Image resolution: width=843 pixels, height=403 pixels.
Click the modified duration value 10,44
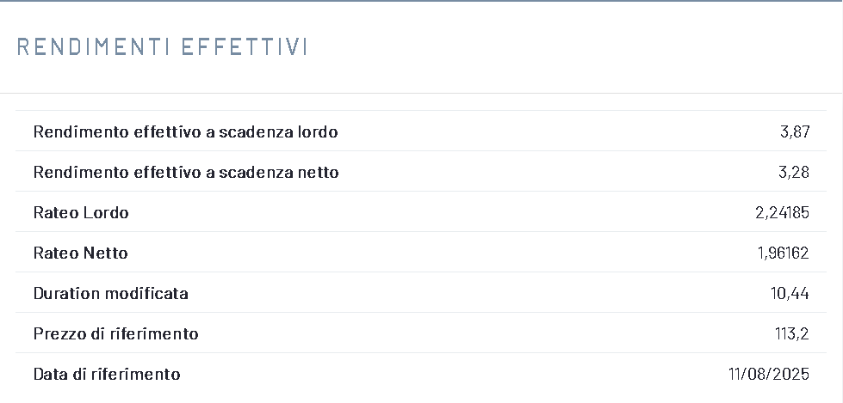(x=790, y=294)
